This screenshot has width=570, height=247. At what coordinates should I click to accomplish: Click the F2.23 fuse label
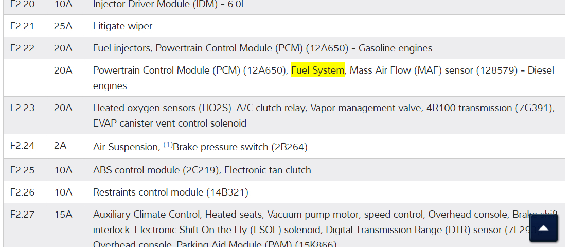(22, 108)
